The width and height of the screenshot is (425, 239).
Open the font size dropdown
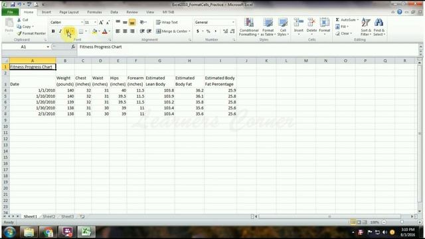click(95, 22)
